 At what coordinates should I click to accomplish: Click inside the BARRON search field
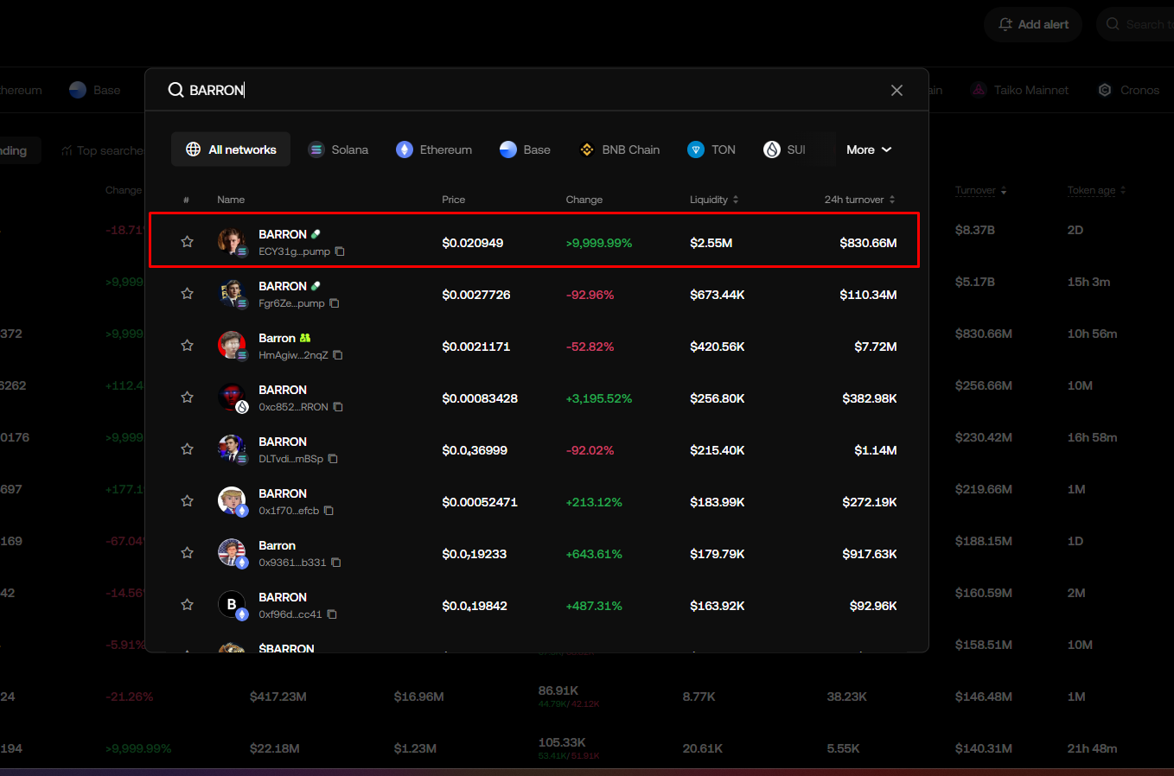tap(519, 90)
